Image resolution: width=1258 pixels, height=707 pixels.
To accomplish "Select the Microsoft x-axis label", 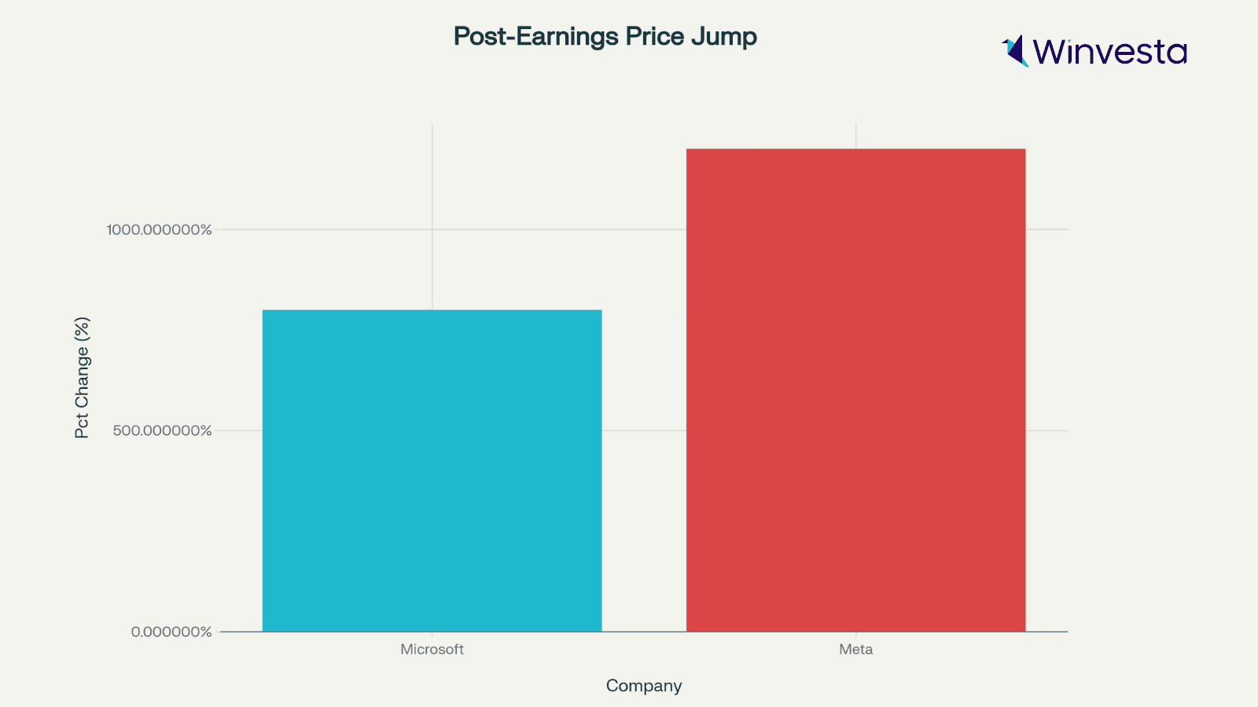I will (x=432, y=650).
